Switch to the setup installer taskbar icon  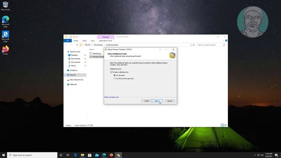coord(118,155)
